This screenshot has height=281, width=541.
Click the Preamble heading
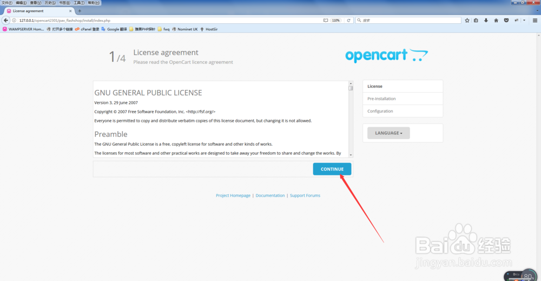[x=111, y=134]
